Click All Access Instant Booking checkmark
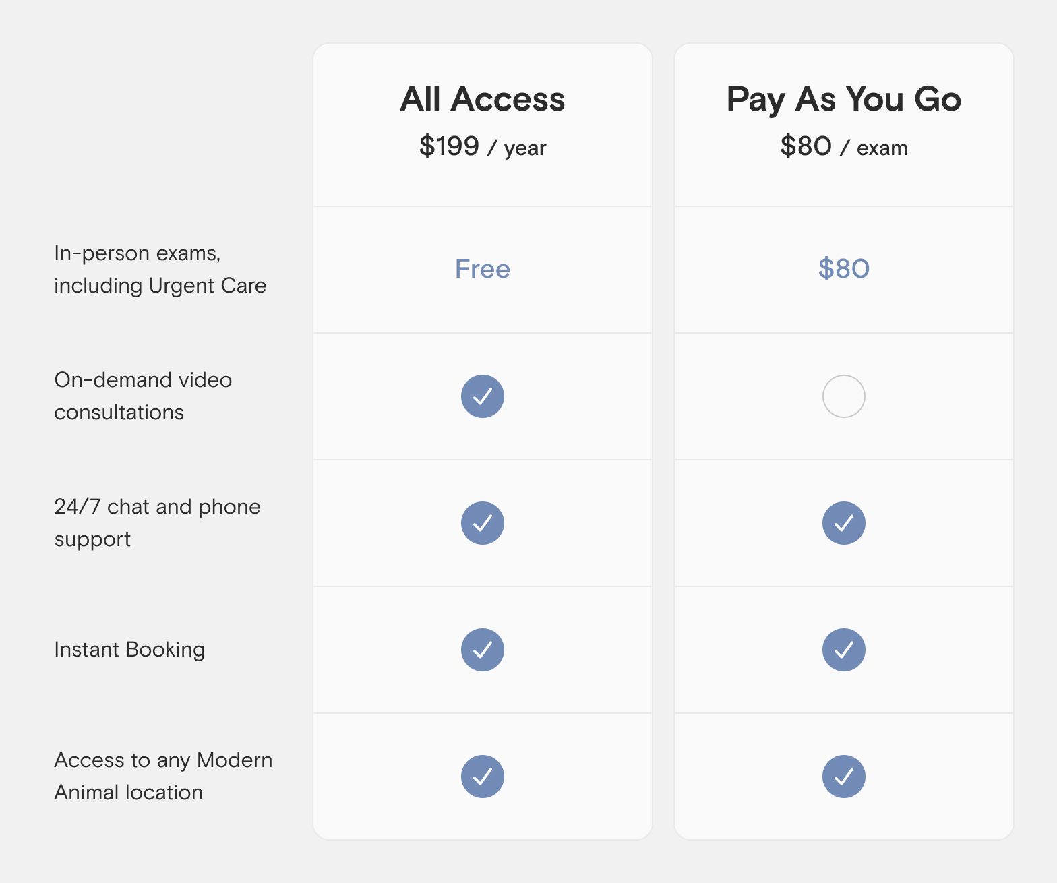Viewport: 1057px width, 883px height. [483, 650]
